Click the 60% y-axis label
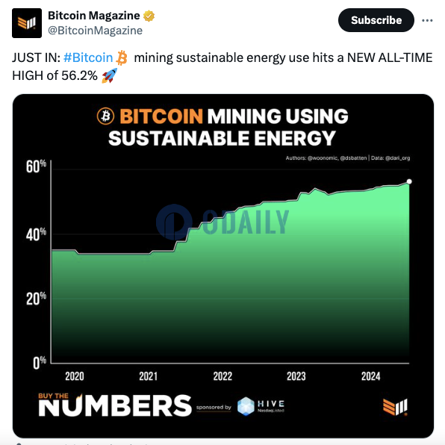The height and width of the screenshot is (445, 445). click(36, 167)
